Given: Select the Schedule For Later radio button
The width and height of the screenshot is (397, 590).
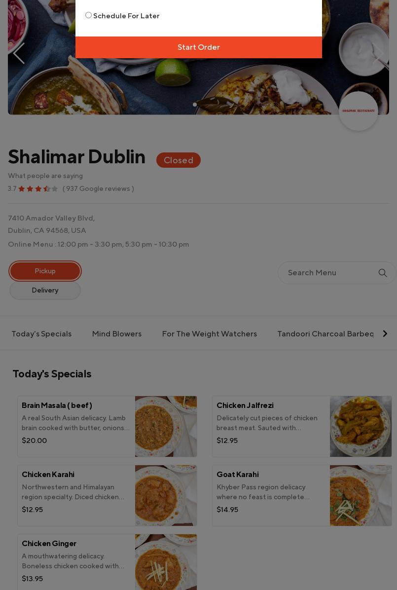Looking at the screenshot, I should [x=88, y=15].
